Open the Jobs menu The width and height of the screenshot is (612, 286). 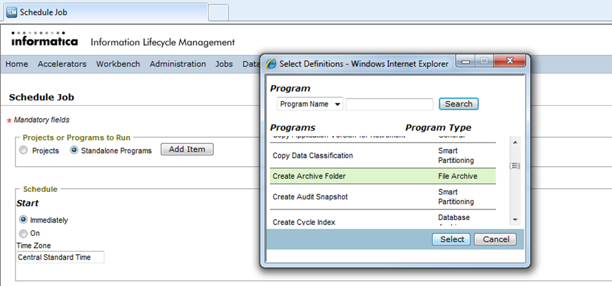pyautogui.click(x=224, y=64)
